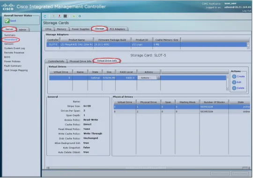Viewport: 253px width, 178px height.
Task: Open the Power Supplies tab
Action: [81, 29]
